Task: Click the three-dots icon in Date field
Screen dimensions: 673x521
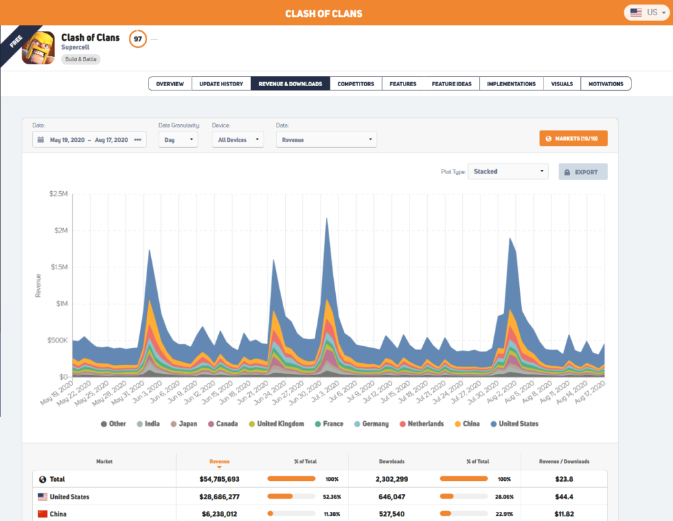Action: point(138,139)
